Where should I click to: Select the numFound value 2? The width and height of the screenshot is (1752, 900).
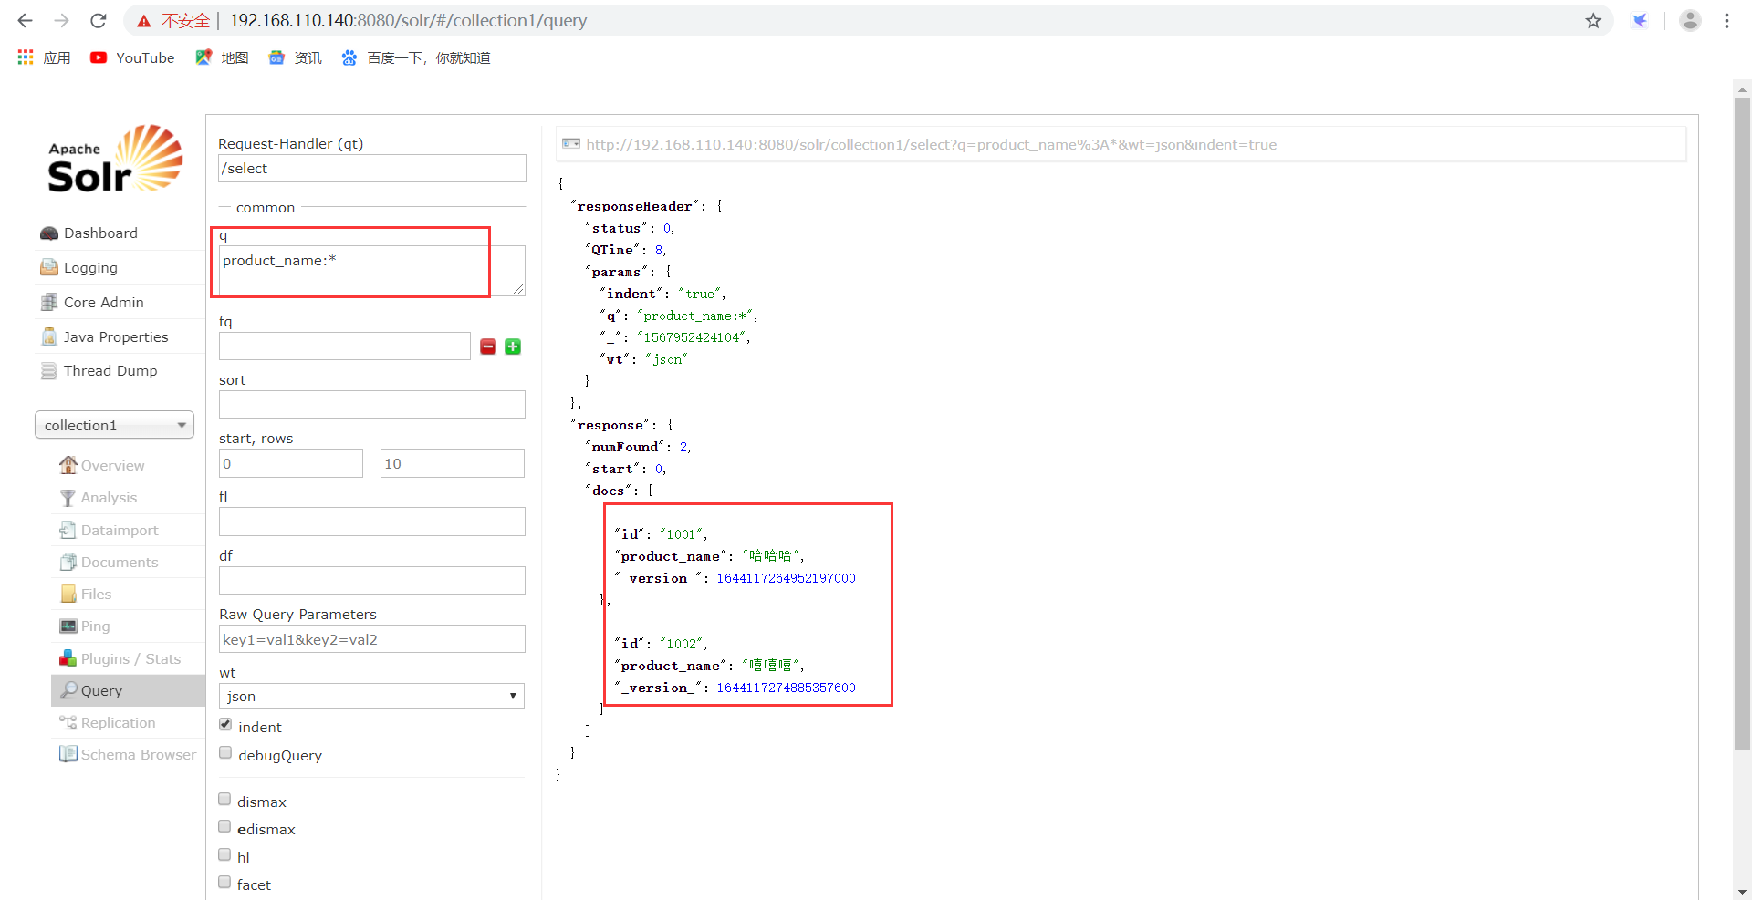pos(683,447)
